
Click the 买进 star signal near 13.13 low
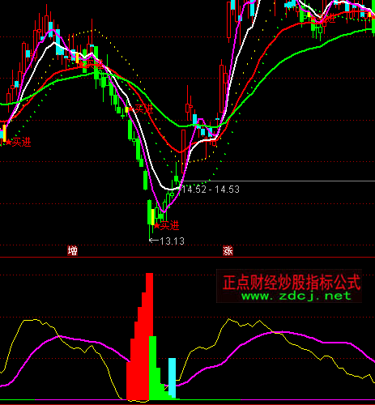(166, 225)
